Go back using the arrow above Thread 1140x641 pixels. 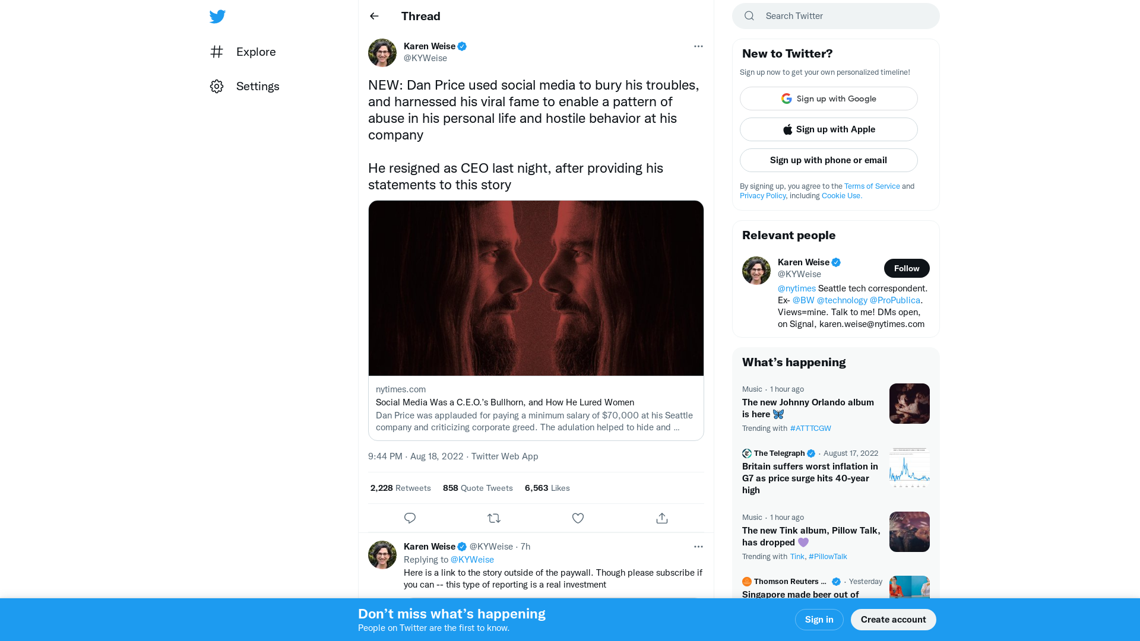tap(373, 16)
